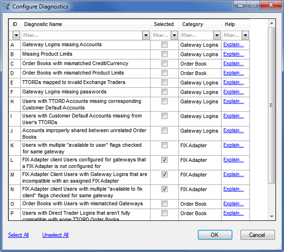Uncheck diagnostic N FIX Adapter checkbox

(164, 189)
